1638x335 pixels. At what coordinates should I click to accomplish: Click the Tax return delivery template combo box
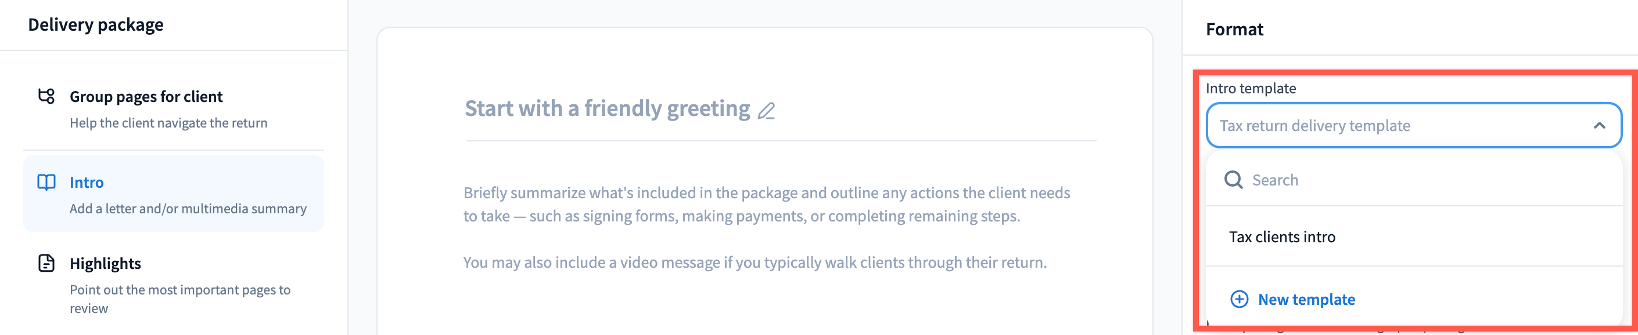pyautogui.click(x=1399, y=126)
